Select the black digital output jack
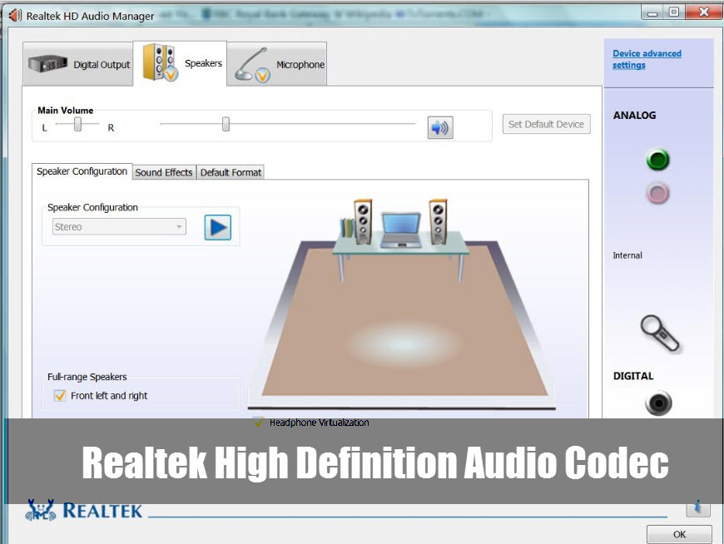Image resolution: width=724 pixels, height=544 pixels. click(x=658, y=403)
